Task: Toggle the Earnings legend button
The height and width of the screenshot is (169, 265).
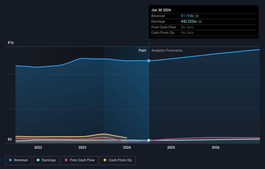Action: (46, 160)
